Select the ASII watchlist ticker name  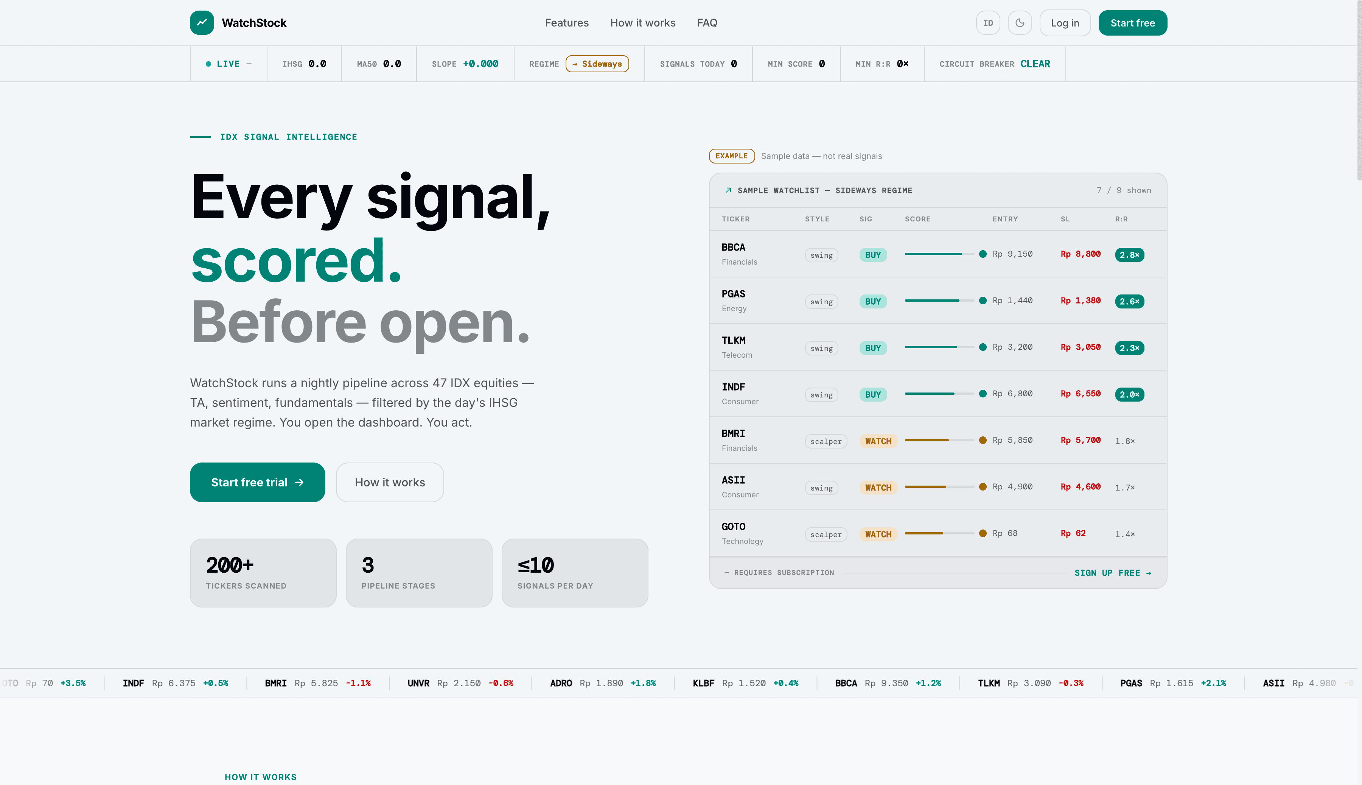click(x=734, y=480)
